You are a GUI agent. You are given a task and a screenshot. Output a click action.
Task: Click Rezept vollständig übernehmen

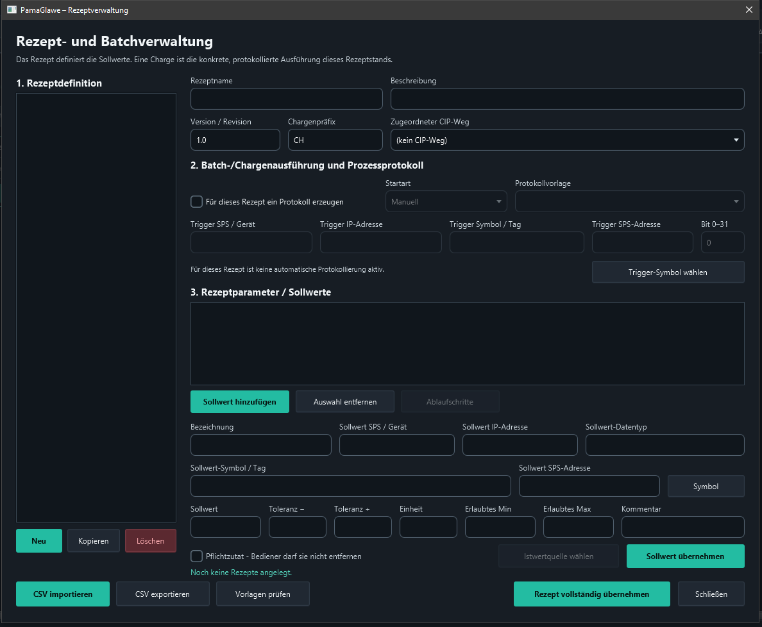click(x=591, y=594)
